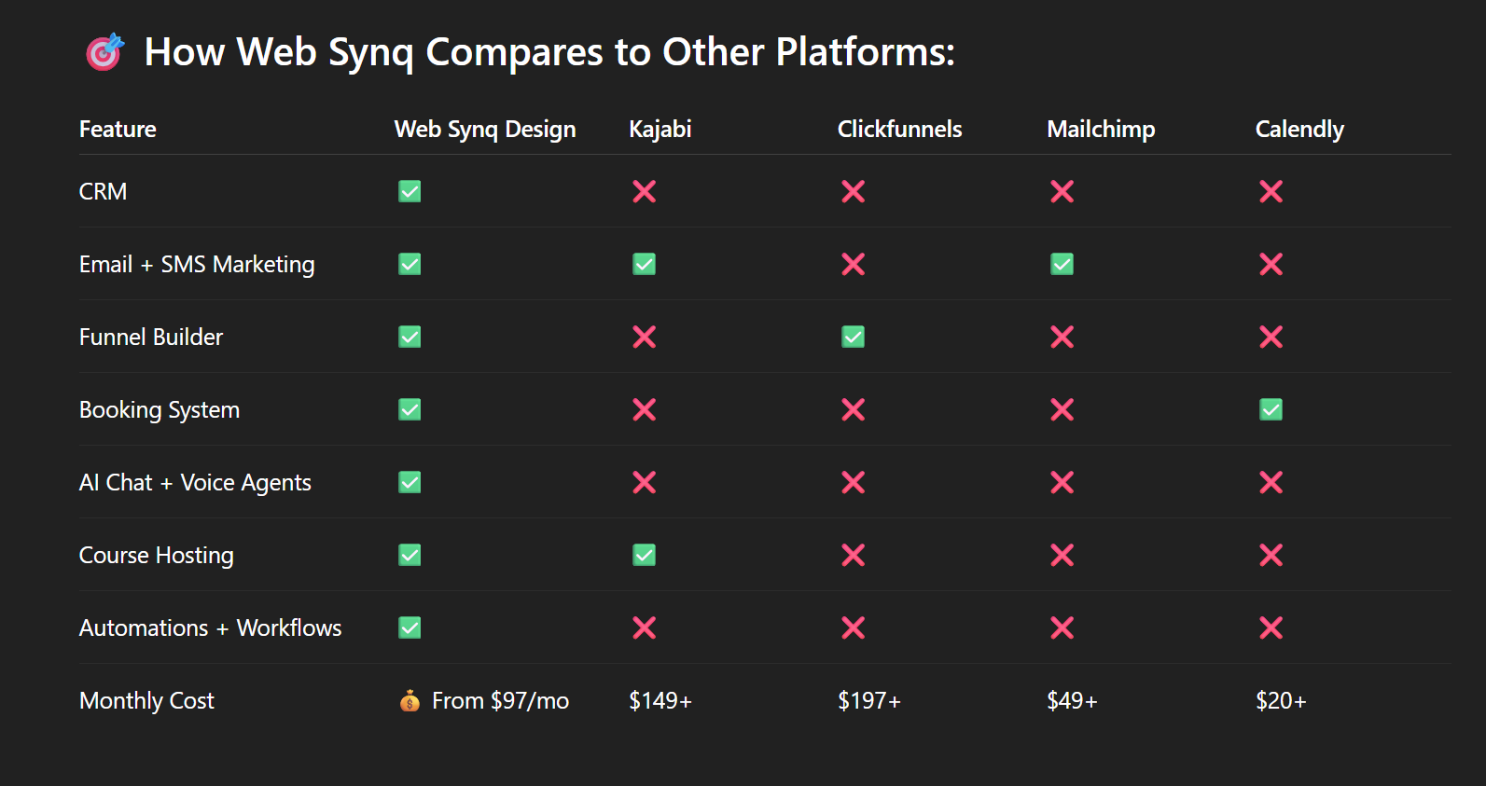Click the Web Synq Design CRM checkmark

click(x=410, y=191)
